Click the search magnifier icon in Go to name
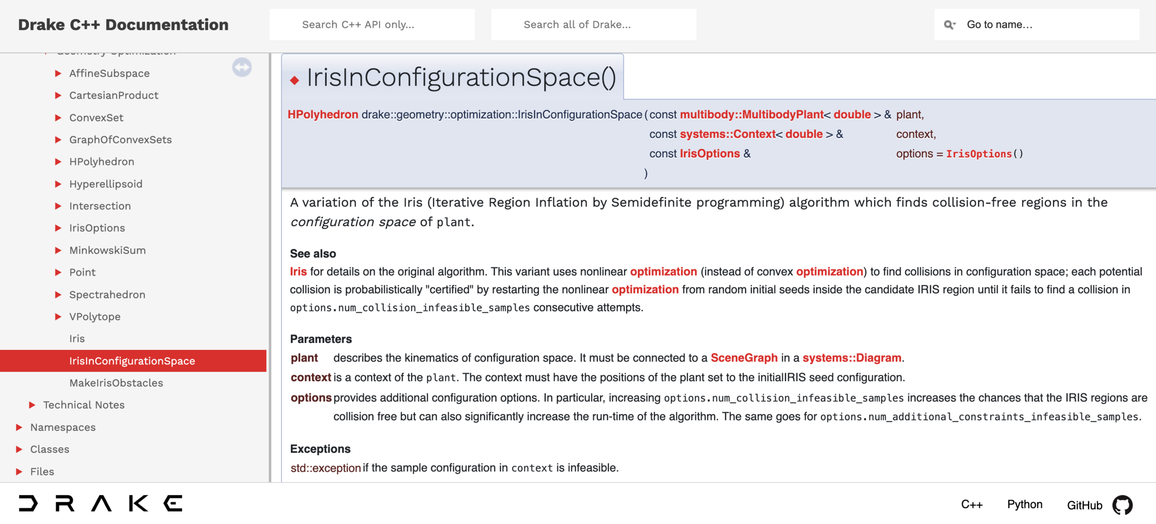Screen dimensions: 1156x524 (x=949, y=25)
